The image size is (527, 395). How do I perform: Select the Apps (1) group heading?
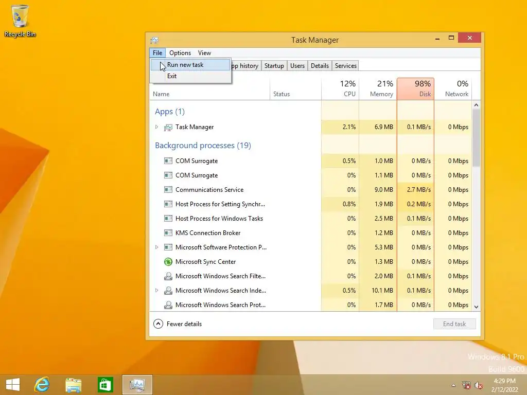tap(170, 112)
